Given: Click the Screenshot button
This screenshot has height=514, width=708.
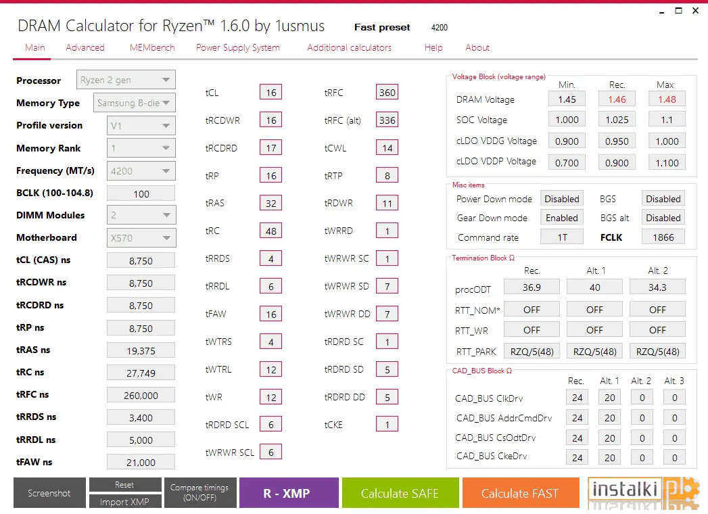Looking at the screenshot, I should click(49, 493).
